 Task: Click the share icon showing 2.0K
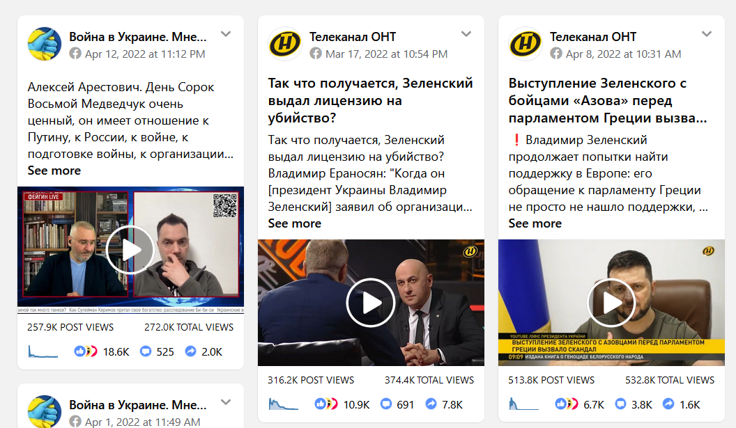pos(190,351)
